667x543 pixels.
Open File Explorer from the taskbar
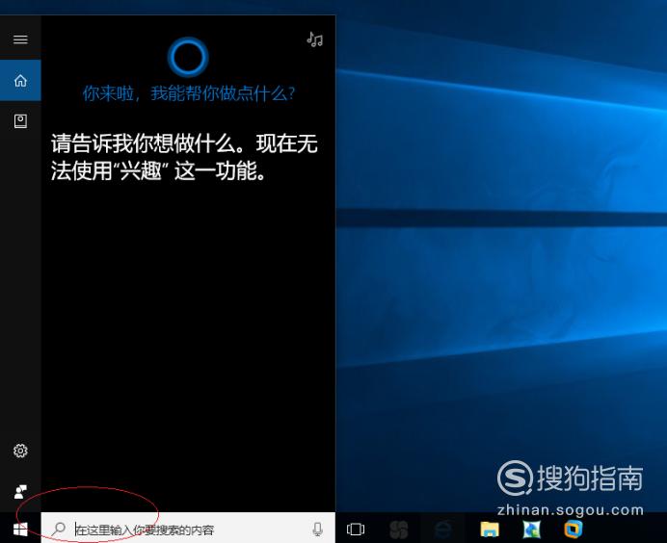tap(490, 529)
